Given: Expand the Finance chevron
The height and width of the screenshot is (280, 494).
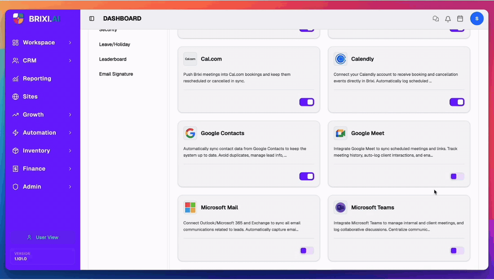Looking at the screenshot, I should coord(70,169).
